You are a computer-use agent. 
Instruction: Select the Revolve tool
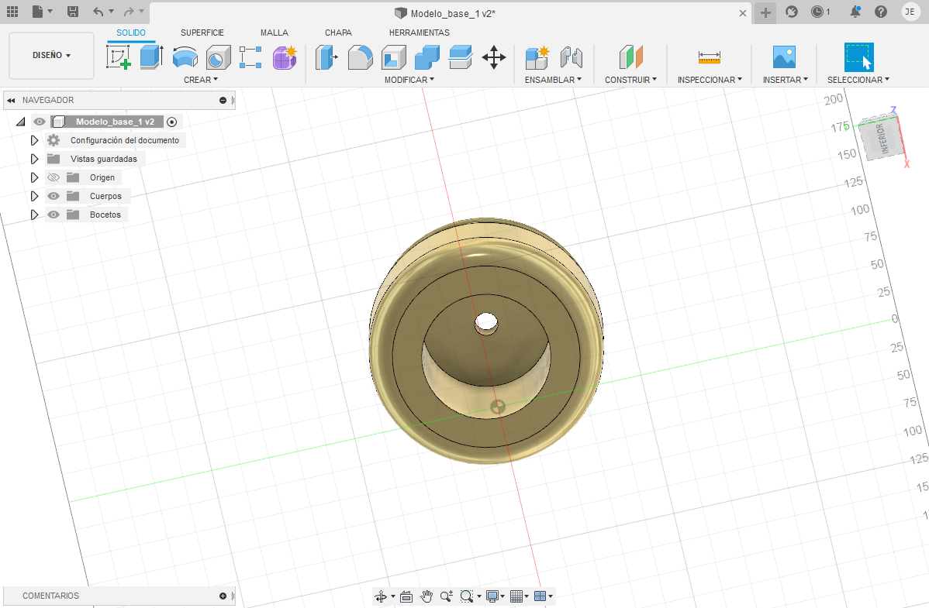pyautogui.click(x=185, y=57)
